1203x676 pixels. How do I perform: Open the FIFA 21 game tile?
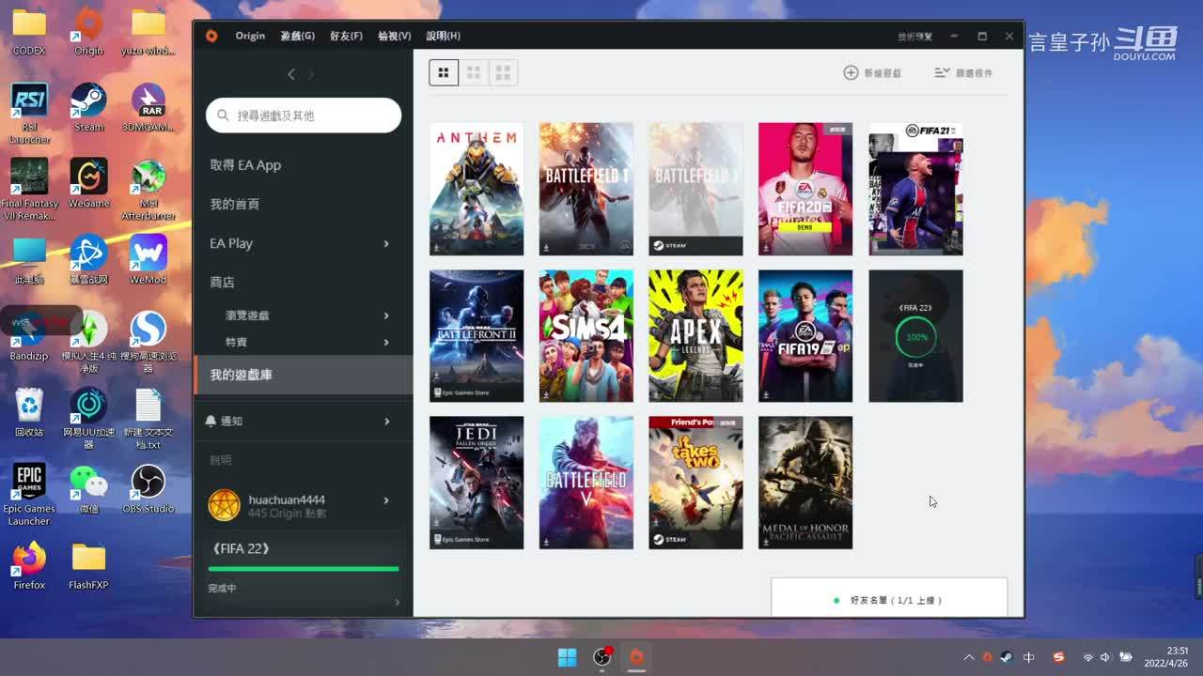point(915,189)
